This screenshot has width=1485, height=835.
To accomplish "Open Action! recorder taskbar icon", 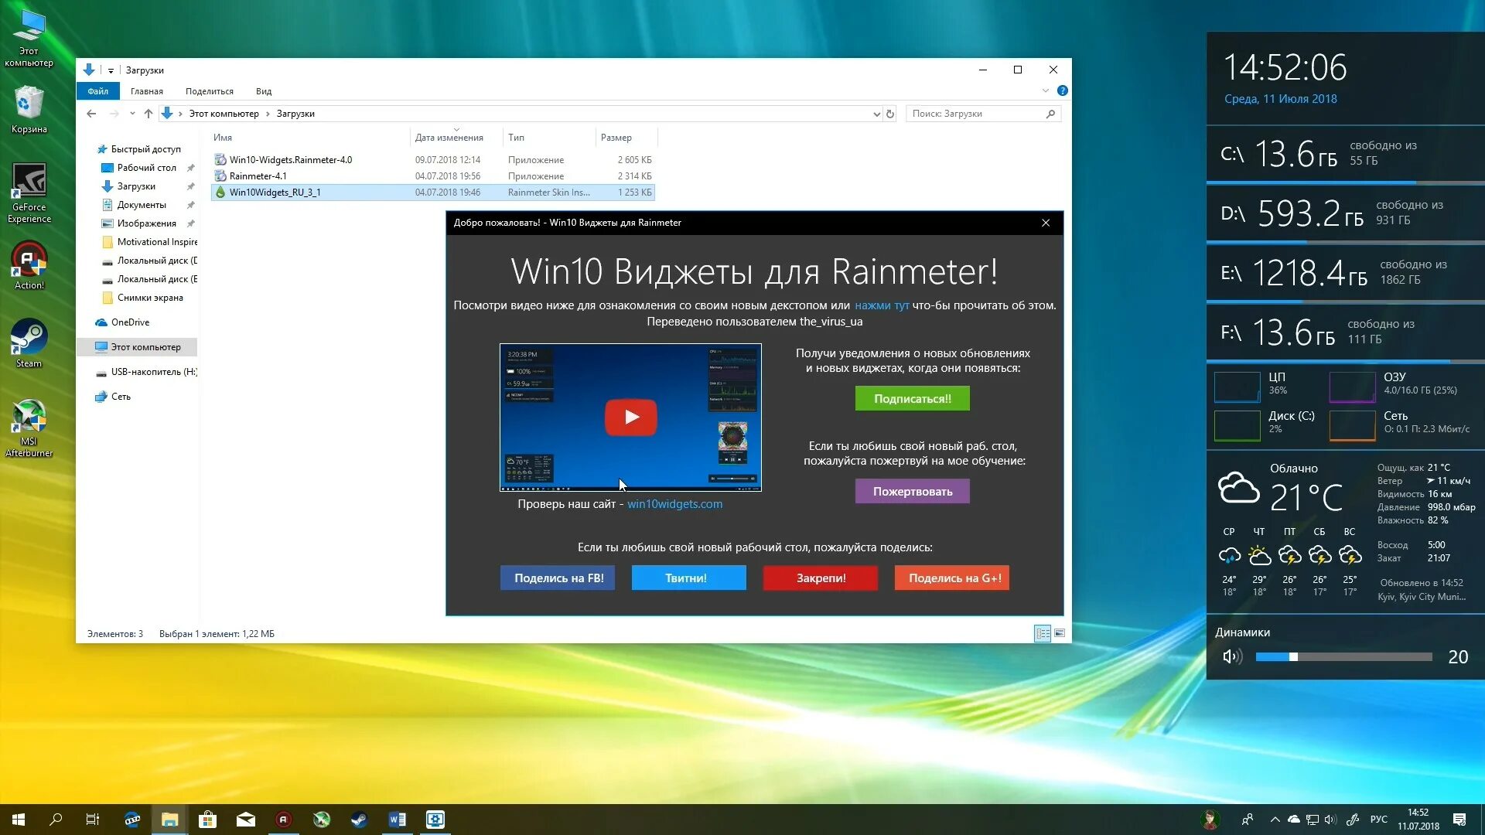I will [x=283, y=820].
